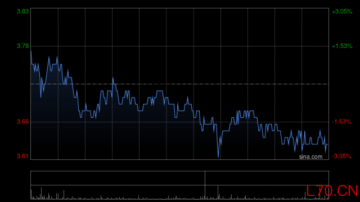Click the +1.53% percentage label

(x=342, y=46)
